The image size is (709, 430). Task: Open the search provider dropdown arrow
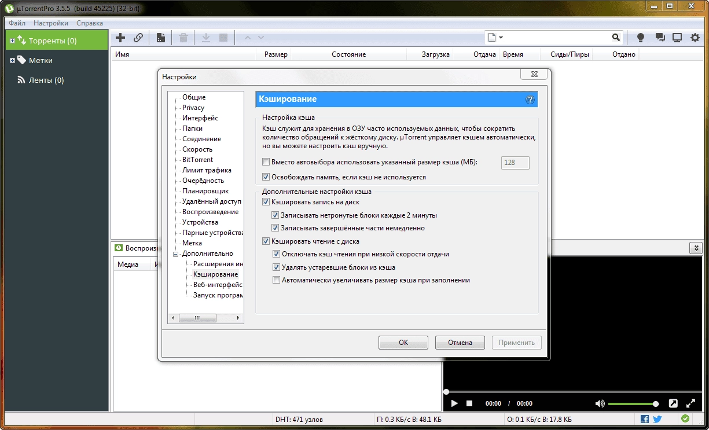click(501, 38)
